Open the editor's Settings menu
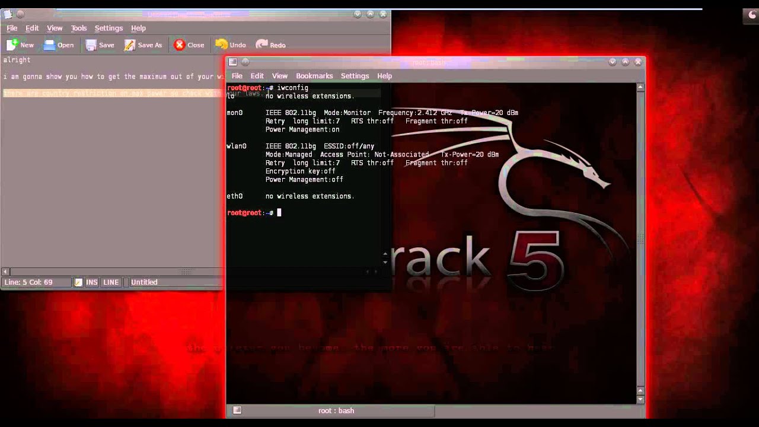The height and width of the screenshot is (427, 759). point(109,28)
